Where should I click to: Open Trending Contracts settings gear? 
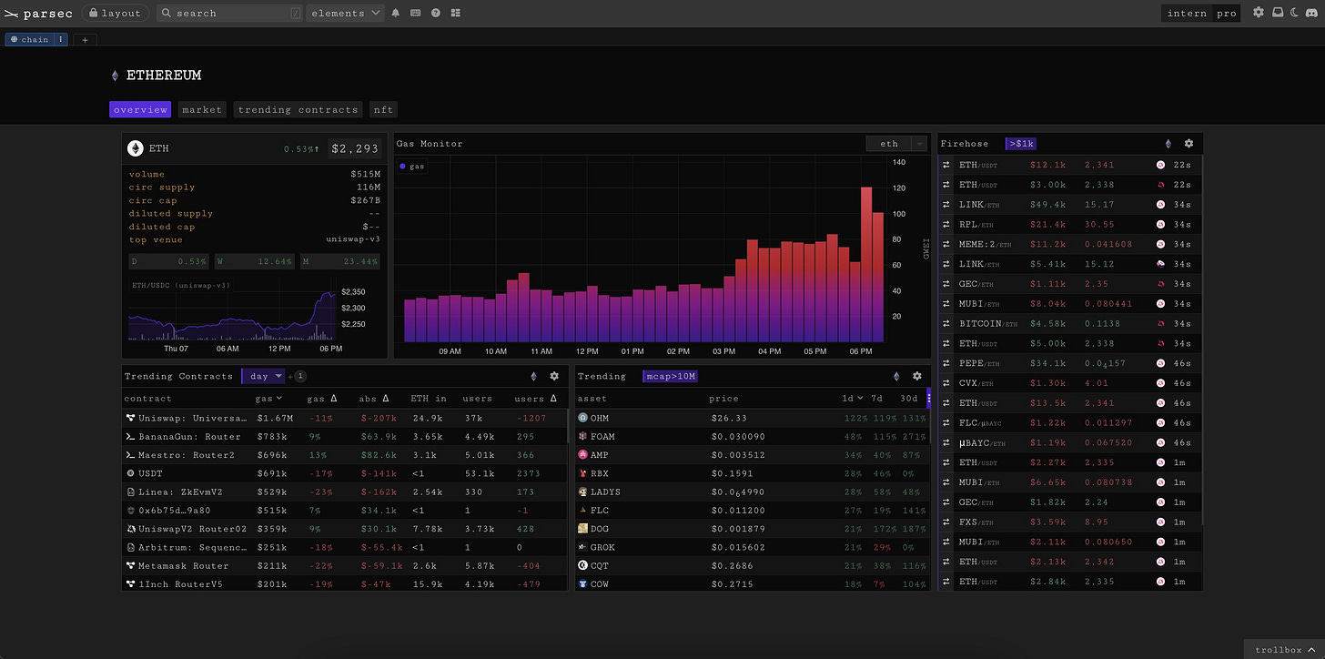[x=554, y=376]
